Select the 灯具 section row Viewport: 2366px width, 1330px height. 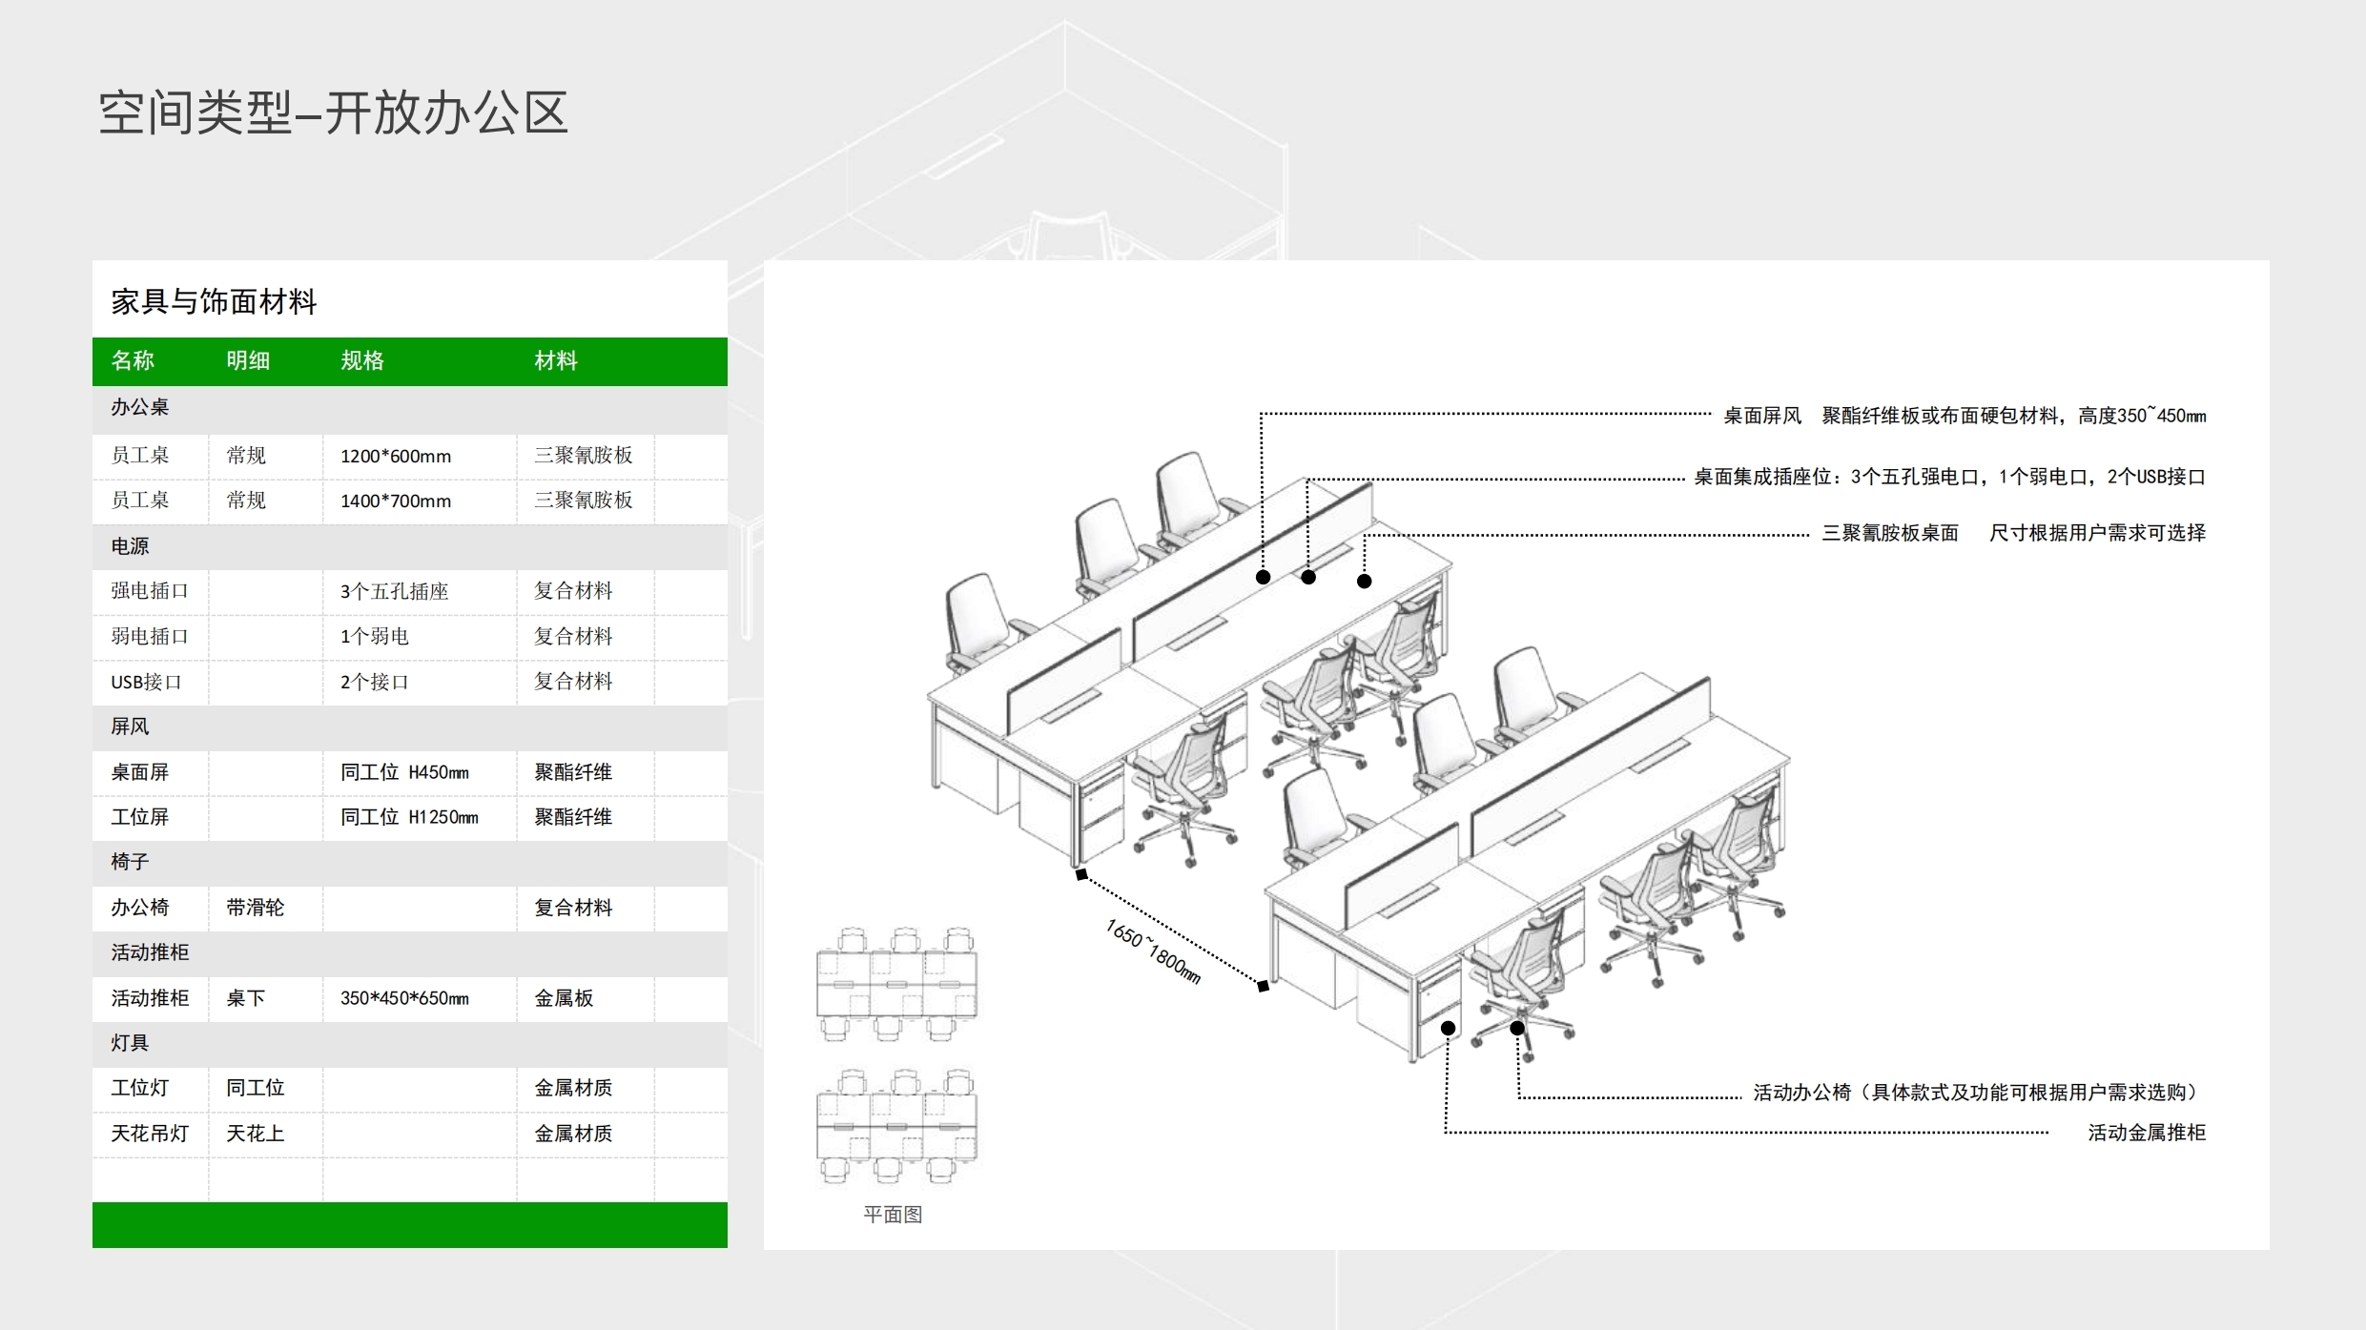pos(410,1043)
